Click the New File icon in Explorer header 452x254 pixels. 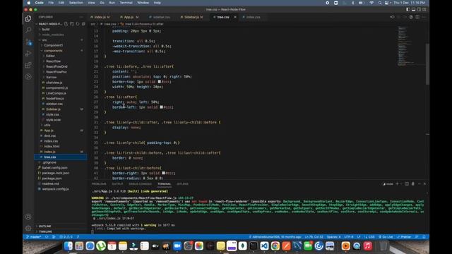coord(66,24)
